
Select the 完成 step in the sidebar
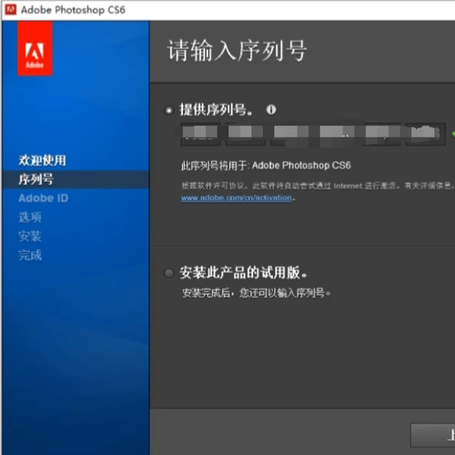coord(30,255)
